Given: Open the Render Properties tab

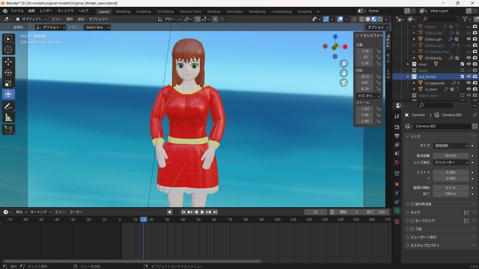Looking at the screenshot, I should tap(397, 127).
